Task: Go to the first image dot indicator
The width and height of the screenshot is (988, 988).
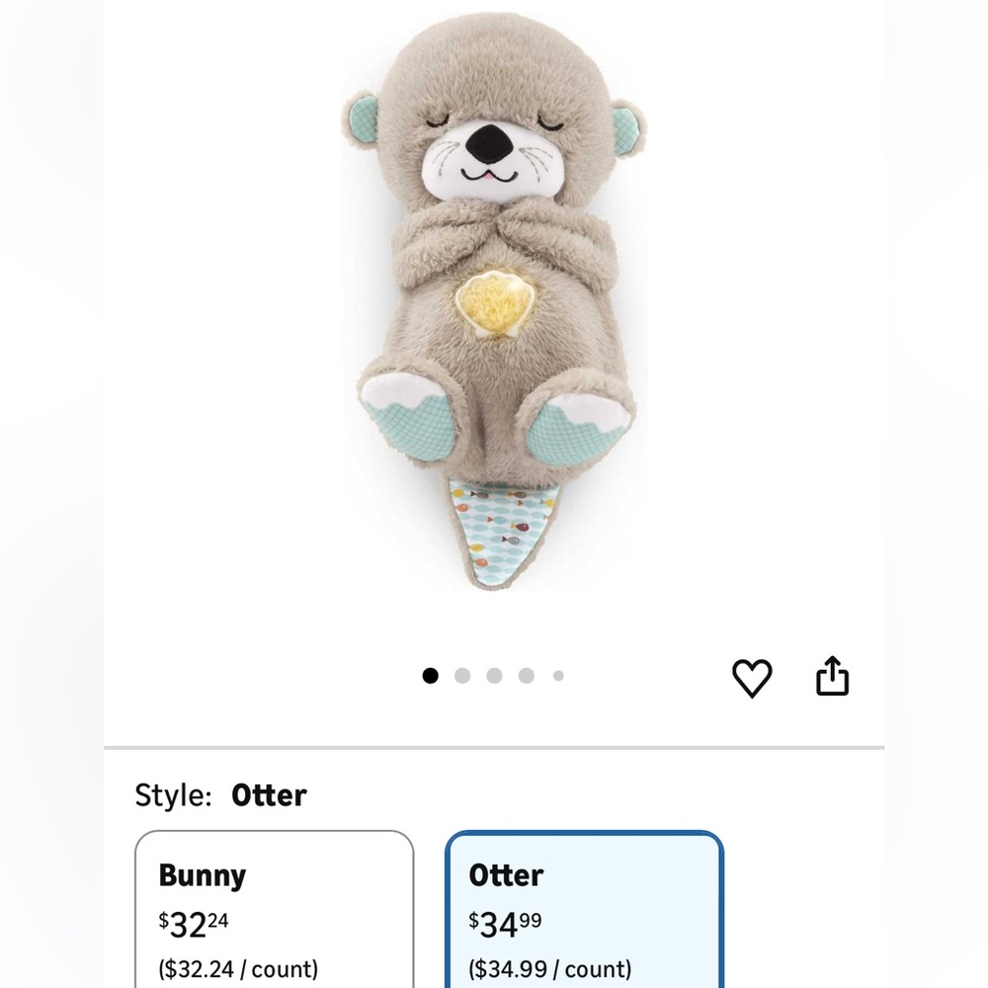Action: tap(431, 676)
